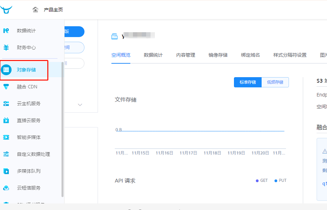Switch to 标准存储 storage type
327x210 pixels.
(248, 82)
